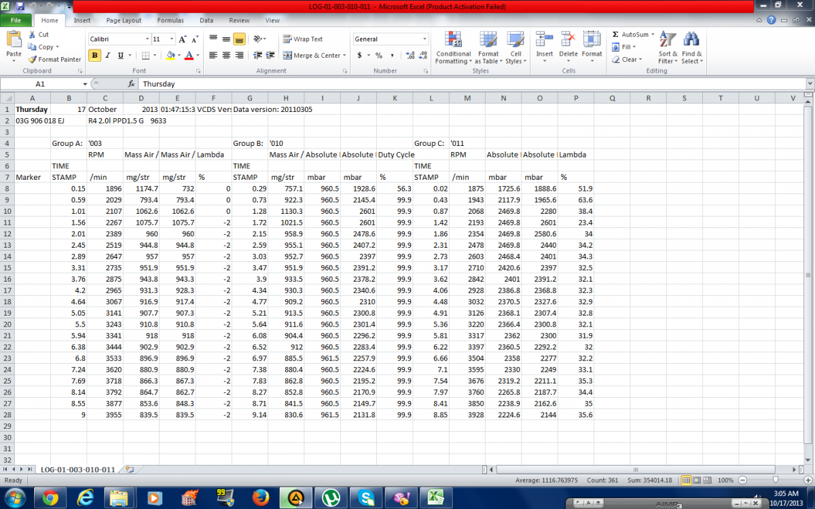The height and width of the screenshot is (509, 815).
Task: Open Sort & Filter options
Action: [x=668, y=48]
